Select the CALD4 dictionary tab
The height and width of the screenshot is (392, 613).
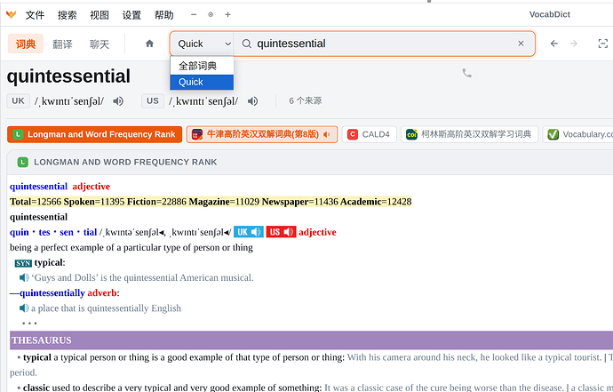coord(370,134)
